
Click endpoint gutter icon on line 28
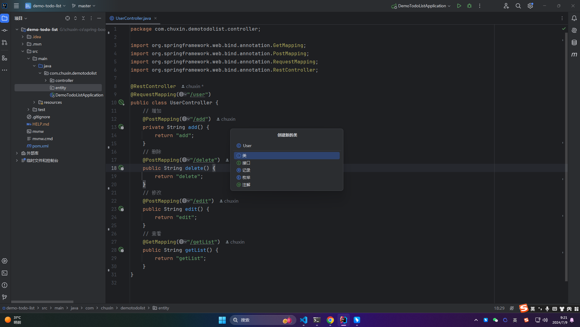121,250
